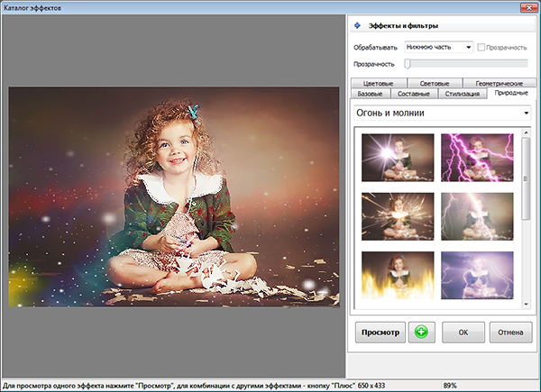Click the Прозрачность slider handle
Screen dimensions: 541x392
(x=408, y=64)
